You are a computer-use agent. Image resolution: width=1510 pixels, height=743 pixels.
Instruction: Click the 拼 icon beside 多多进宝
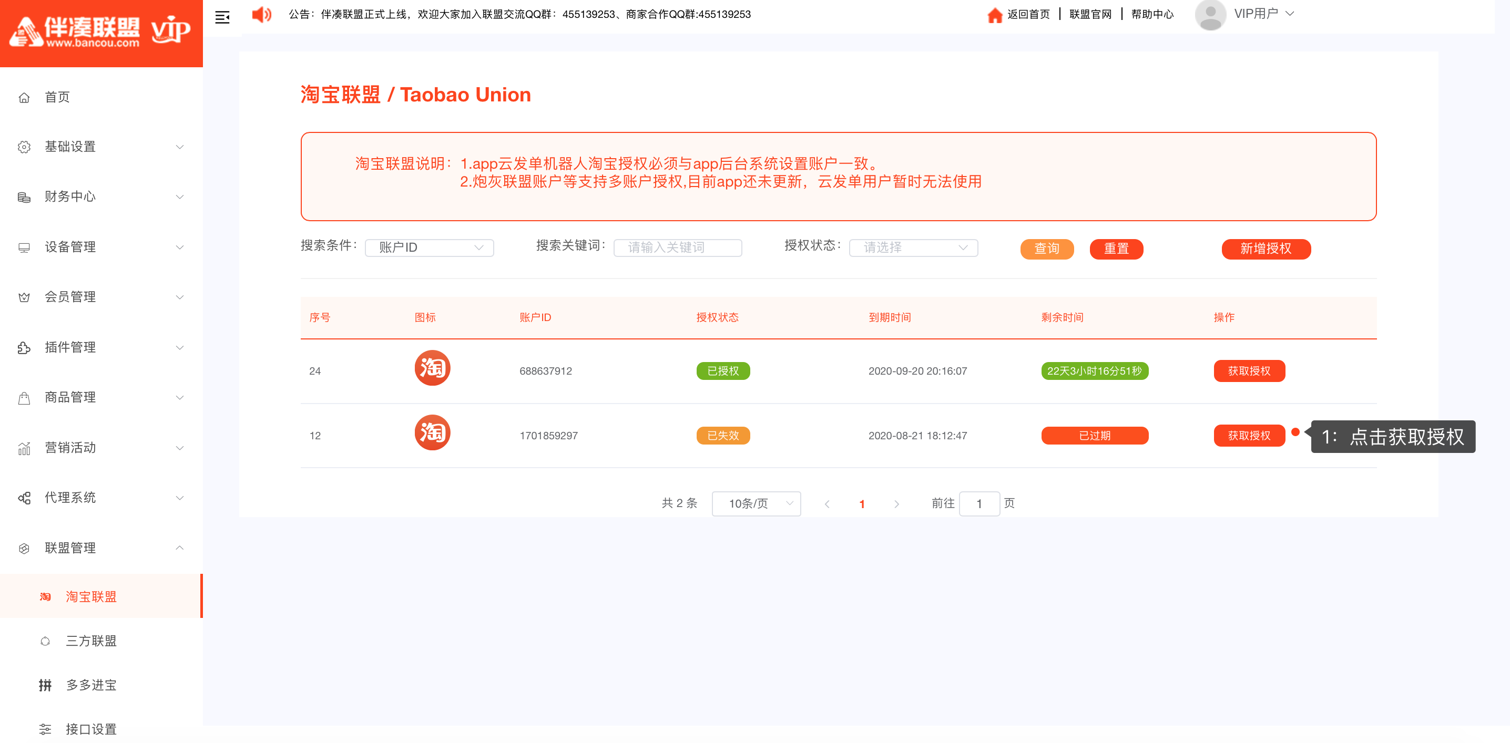(45, 685)
